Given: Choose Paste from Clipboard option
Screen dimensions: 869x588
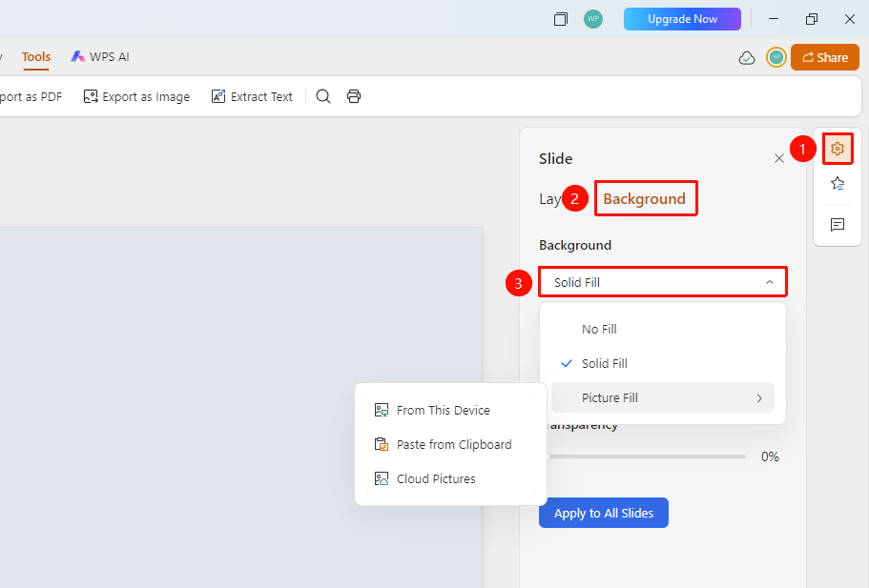Looking at the screenshot, I should coord(450,445).
